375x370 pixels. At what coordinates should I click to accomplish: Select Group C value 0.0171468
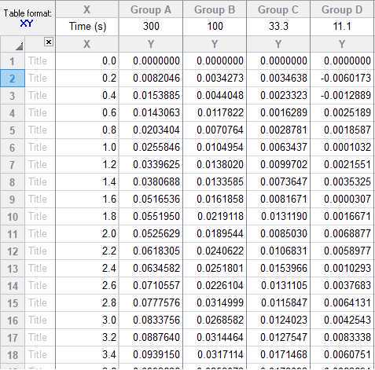coord(278,355)
